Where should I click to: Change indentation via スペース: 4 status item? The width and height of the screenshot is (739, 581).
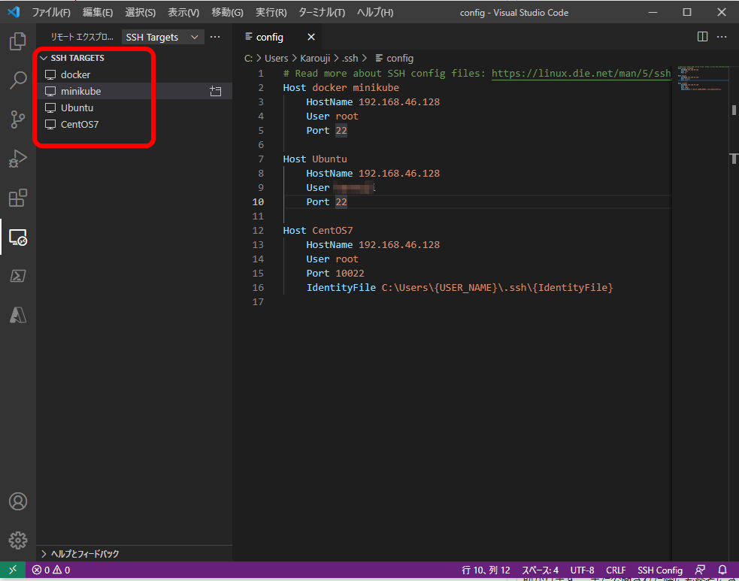540,570
